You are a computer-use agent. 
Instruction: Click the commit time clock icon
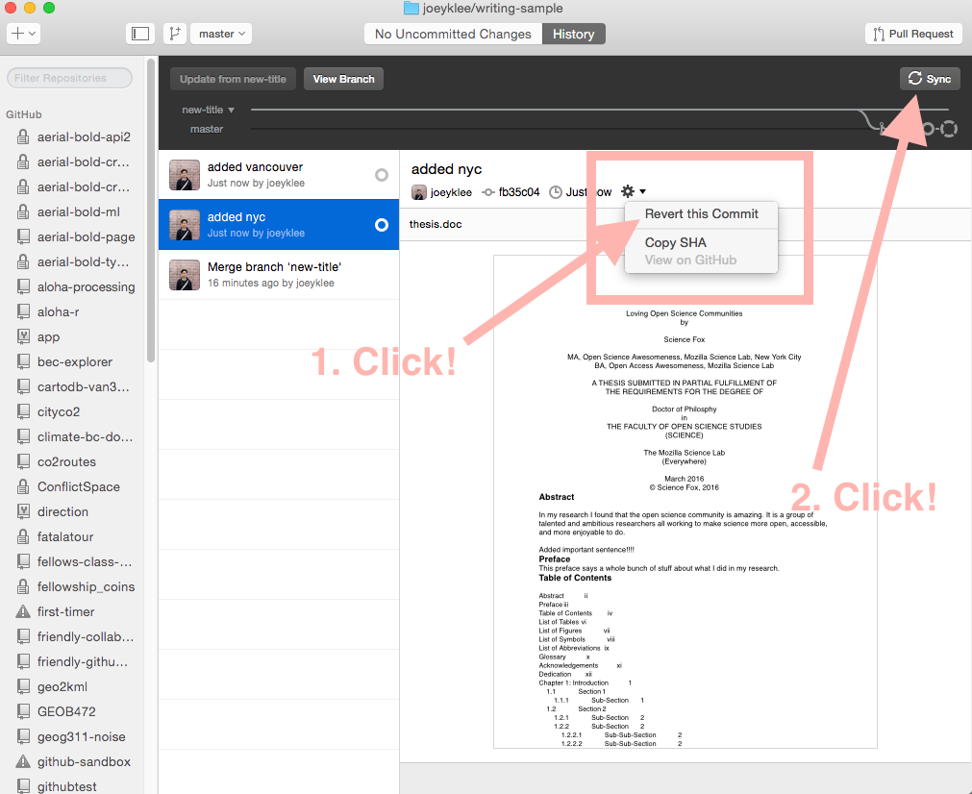click(x=556, y=192)
